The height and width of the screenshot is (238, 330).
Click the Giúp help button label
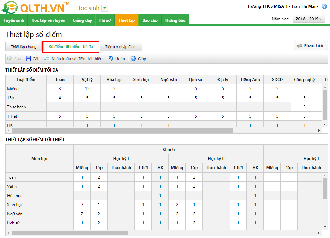point(142,59)
